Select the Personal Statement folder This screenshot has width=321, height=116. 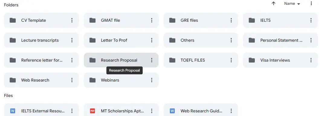280,40
